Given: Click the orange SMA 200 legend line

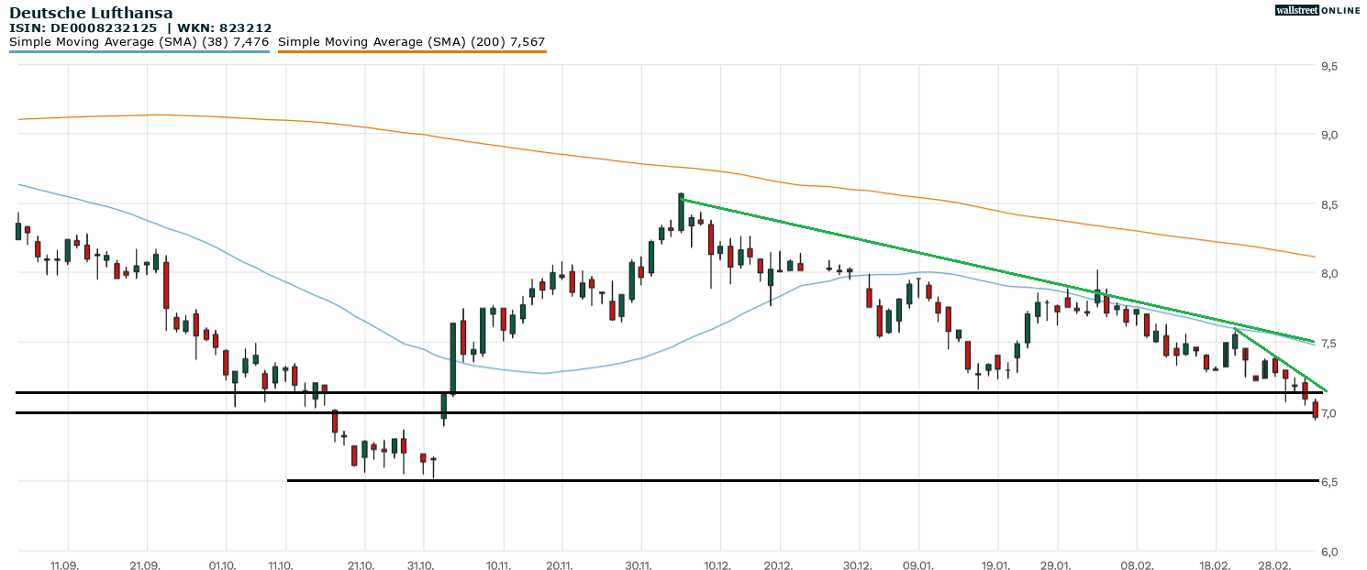Looking at the screenshot, I should pyautogui.click(x=412, y=51).
